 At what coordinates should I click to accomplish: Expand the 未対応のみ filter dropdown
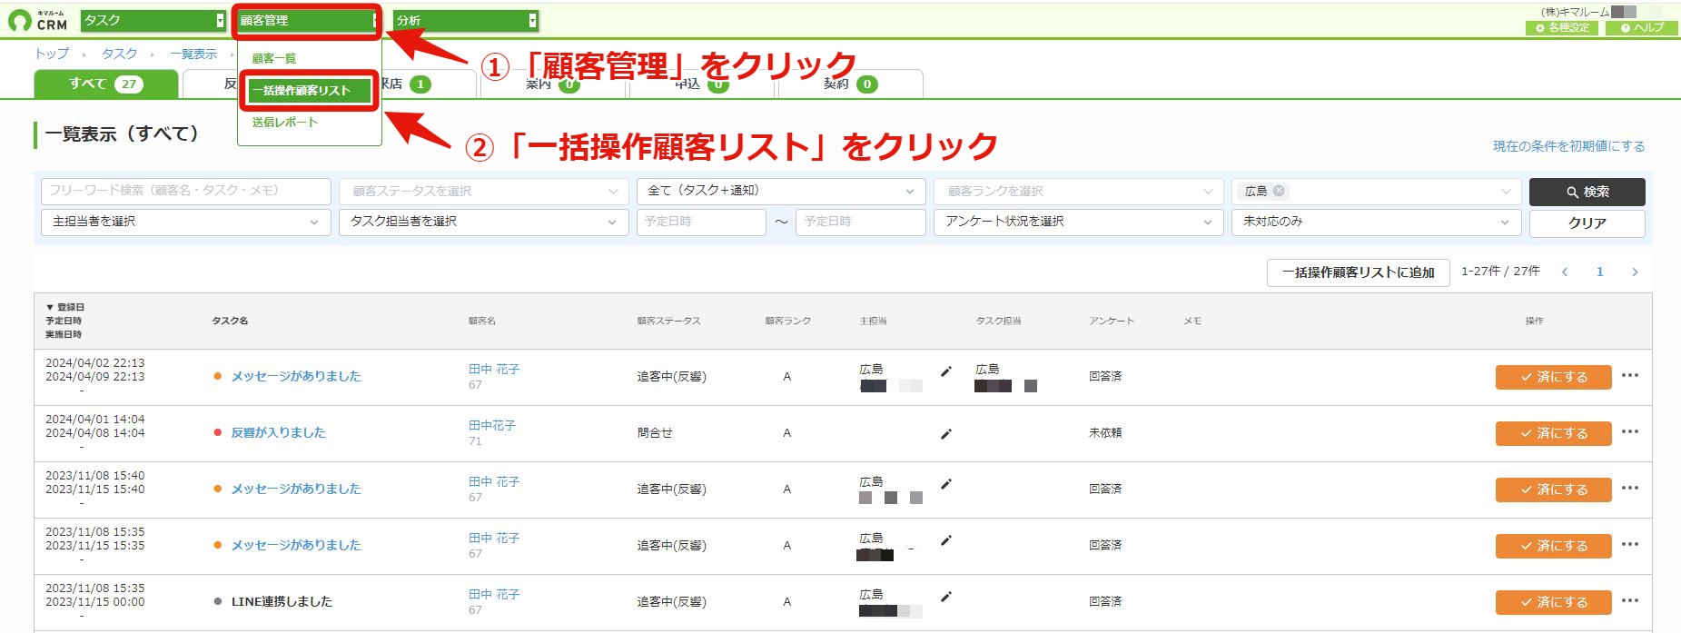(x=1376, y=222)
